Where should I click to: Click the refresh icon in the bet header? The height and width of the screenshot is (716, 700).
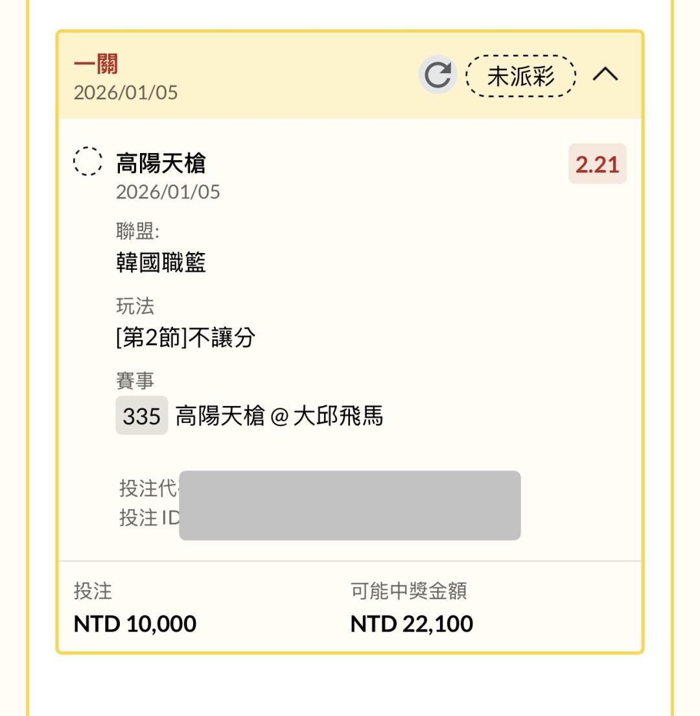[x=437, y=76]
